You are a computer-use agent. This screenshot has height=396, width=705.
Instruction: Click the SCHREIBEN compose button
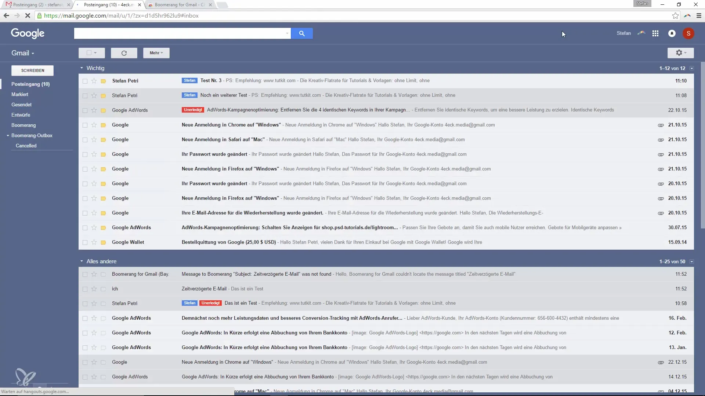[33, 70]
